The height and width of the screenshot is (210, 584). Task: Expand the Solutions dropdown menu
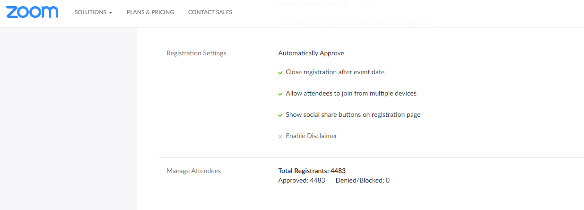pos(93,12)
